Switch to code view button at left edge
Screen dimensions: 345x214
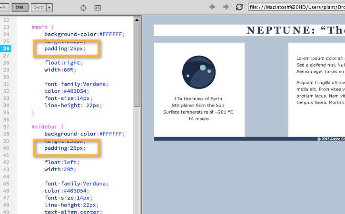click(4, 8)
